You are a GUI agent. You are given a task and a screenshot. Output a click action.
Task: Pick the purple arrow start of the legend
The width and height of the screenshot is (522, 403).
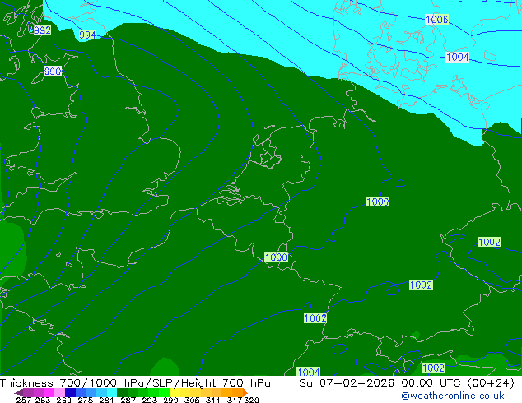point(19,392)
